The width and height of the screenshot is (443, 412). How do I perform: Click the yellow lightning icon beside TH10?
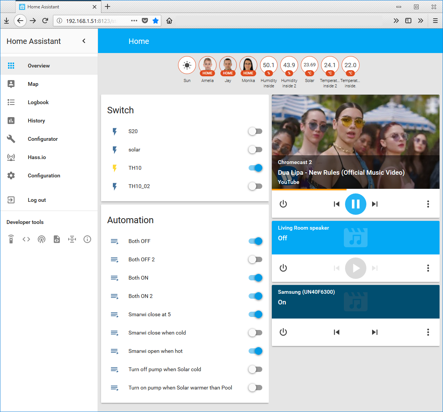click(114, 168)
